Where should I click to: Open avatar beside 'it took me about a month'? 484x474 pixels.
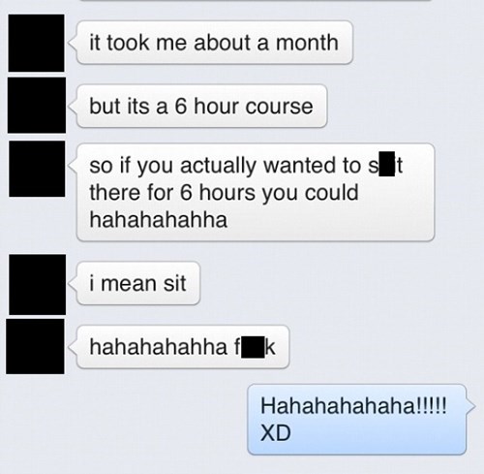coord(36,43)
